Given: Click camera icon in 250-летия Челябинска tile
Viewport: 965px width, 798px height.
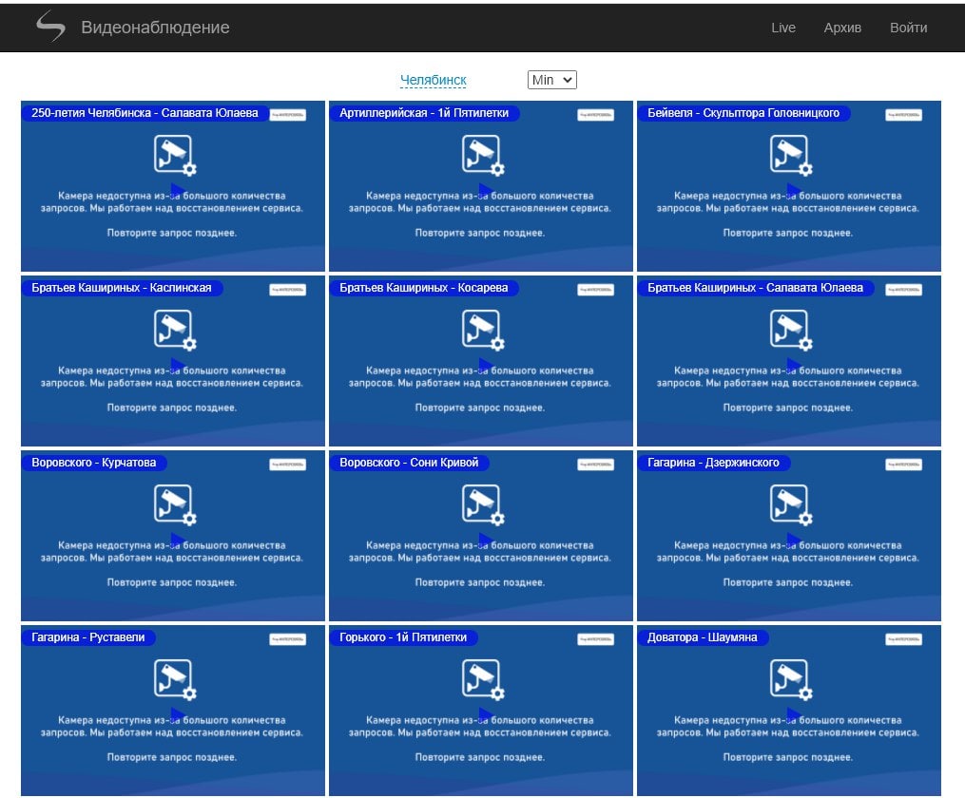Looking at the screenshot, I should tap(175, 156).
